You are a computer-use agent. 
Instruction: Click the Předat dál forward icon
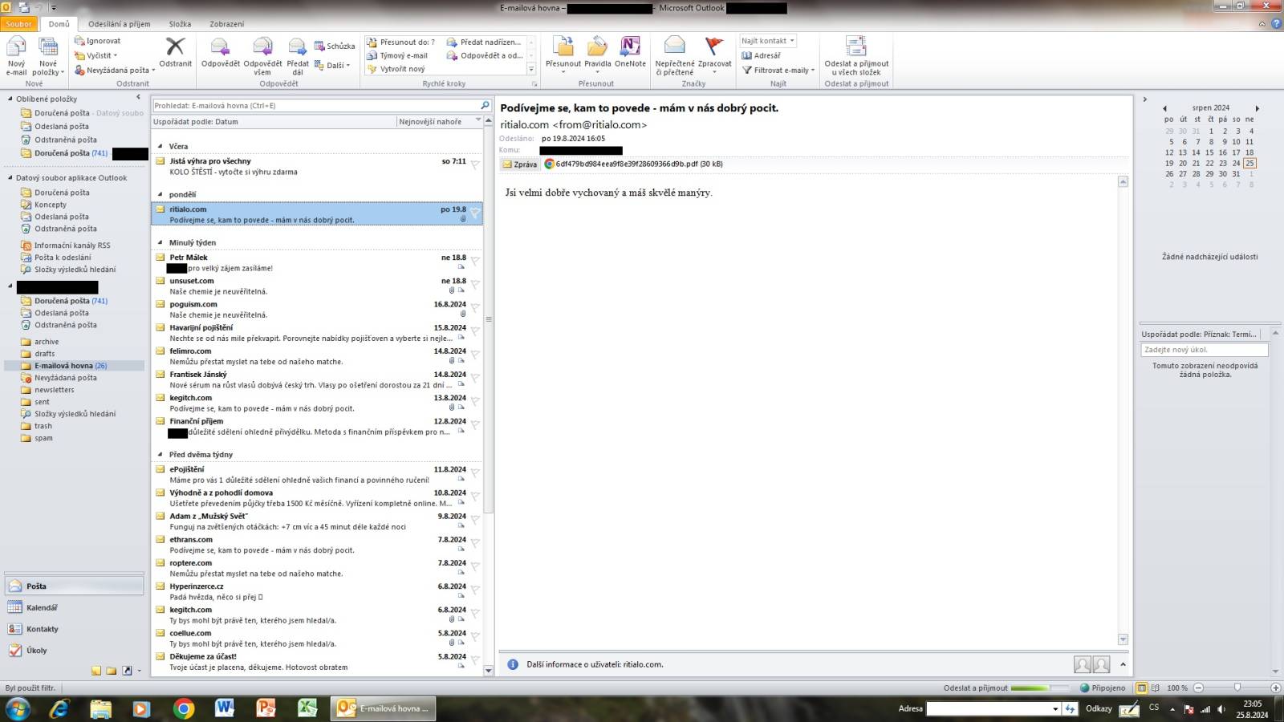(x=298, y=55)
